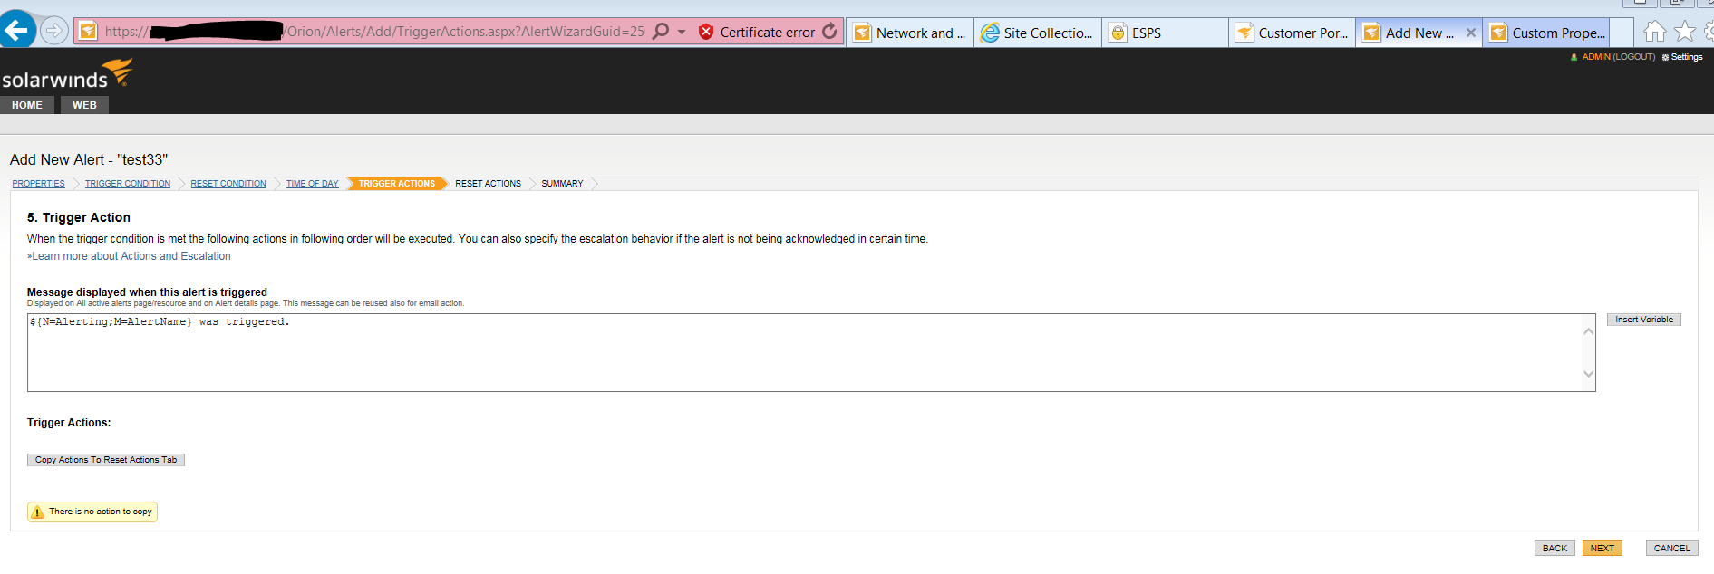Click the page favicon in address bar
This screenshot has height=574, width=1714.
tap(88, 32)
